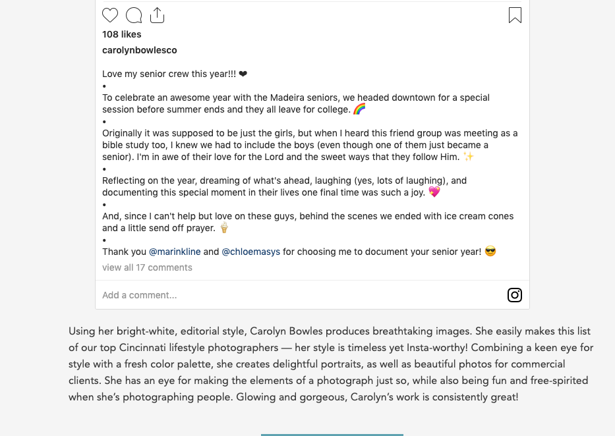Visit the @chloemasys mention
This screenshot has width=615, height=436.
(x=251, y=252)
